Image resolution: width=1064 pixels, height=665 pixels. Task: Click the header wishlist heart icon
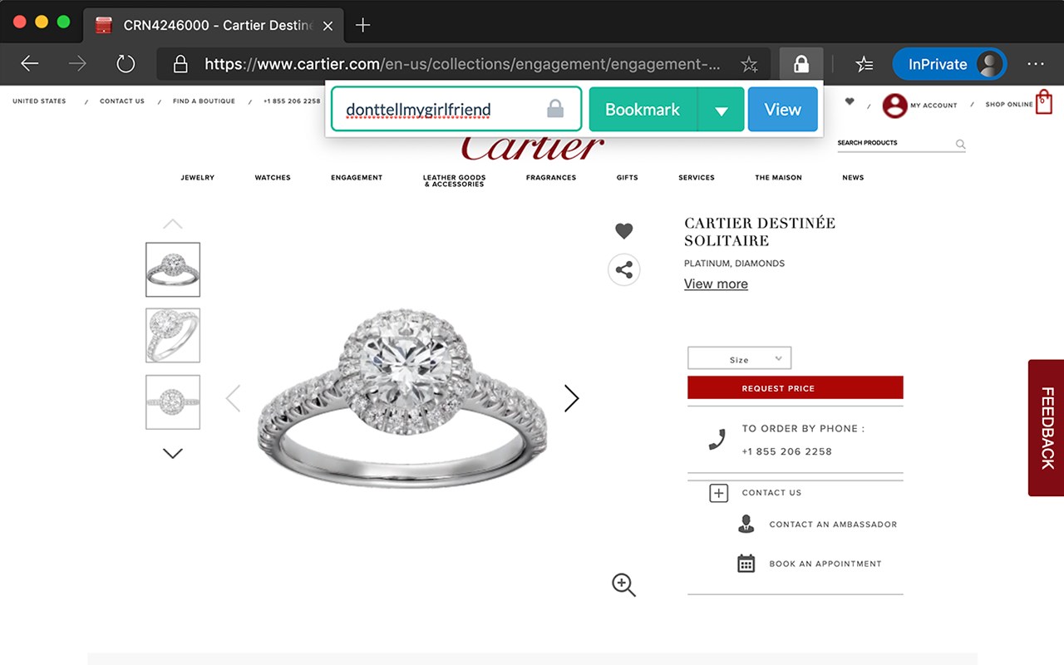849,101
